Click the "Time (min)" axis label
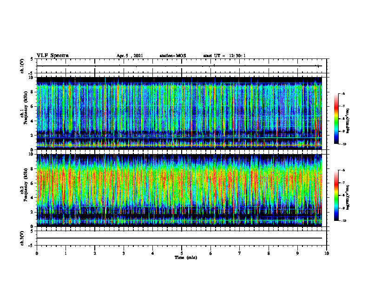The image size is (368, 284). click(186, 258)
